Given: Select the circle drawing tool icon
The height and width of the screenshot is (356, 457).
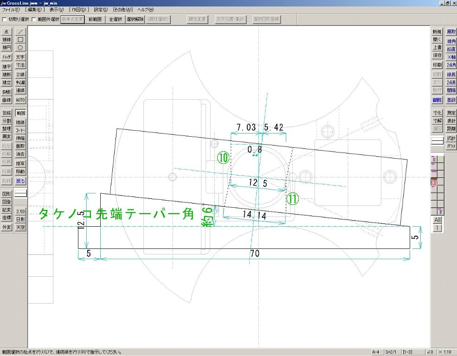Looking at the screenshot, I should click(20, 47).
